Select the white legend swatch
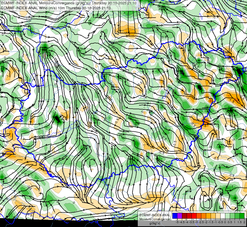This screenshot has height=227, width=247. (x=223, y=216)
